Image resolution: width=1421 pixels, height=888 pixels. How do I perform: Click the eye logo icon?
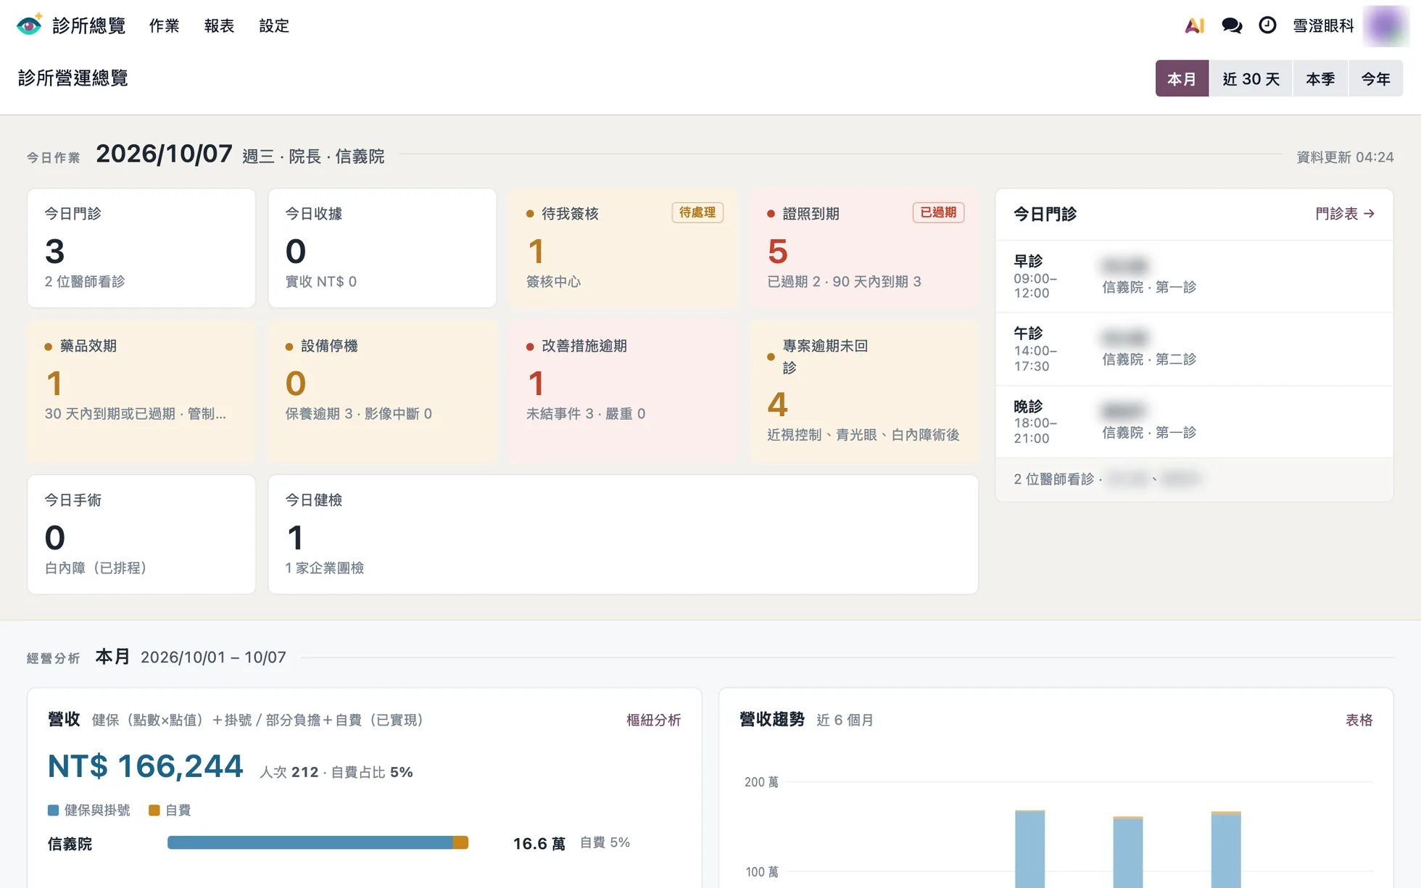pos(29,25)
